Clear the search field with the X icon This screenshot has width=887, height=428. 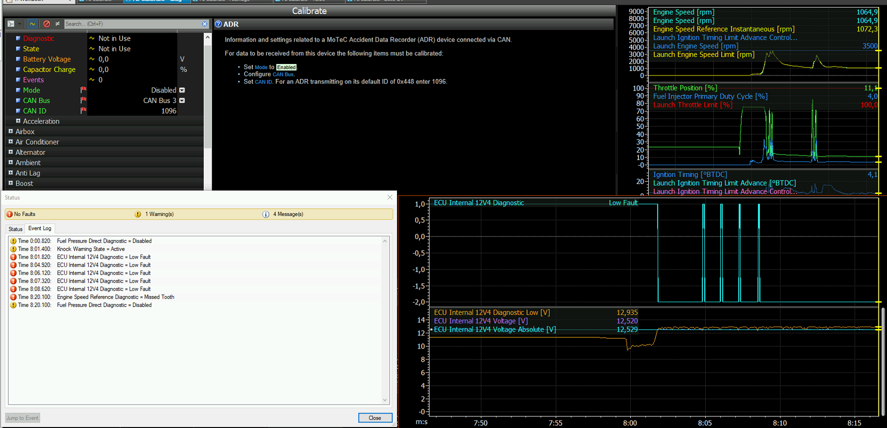(205, 24)
